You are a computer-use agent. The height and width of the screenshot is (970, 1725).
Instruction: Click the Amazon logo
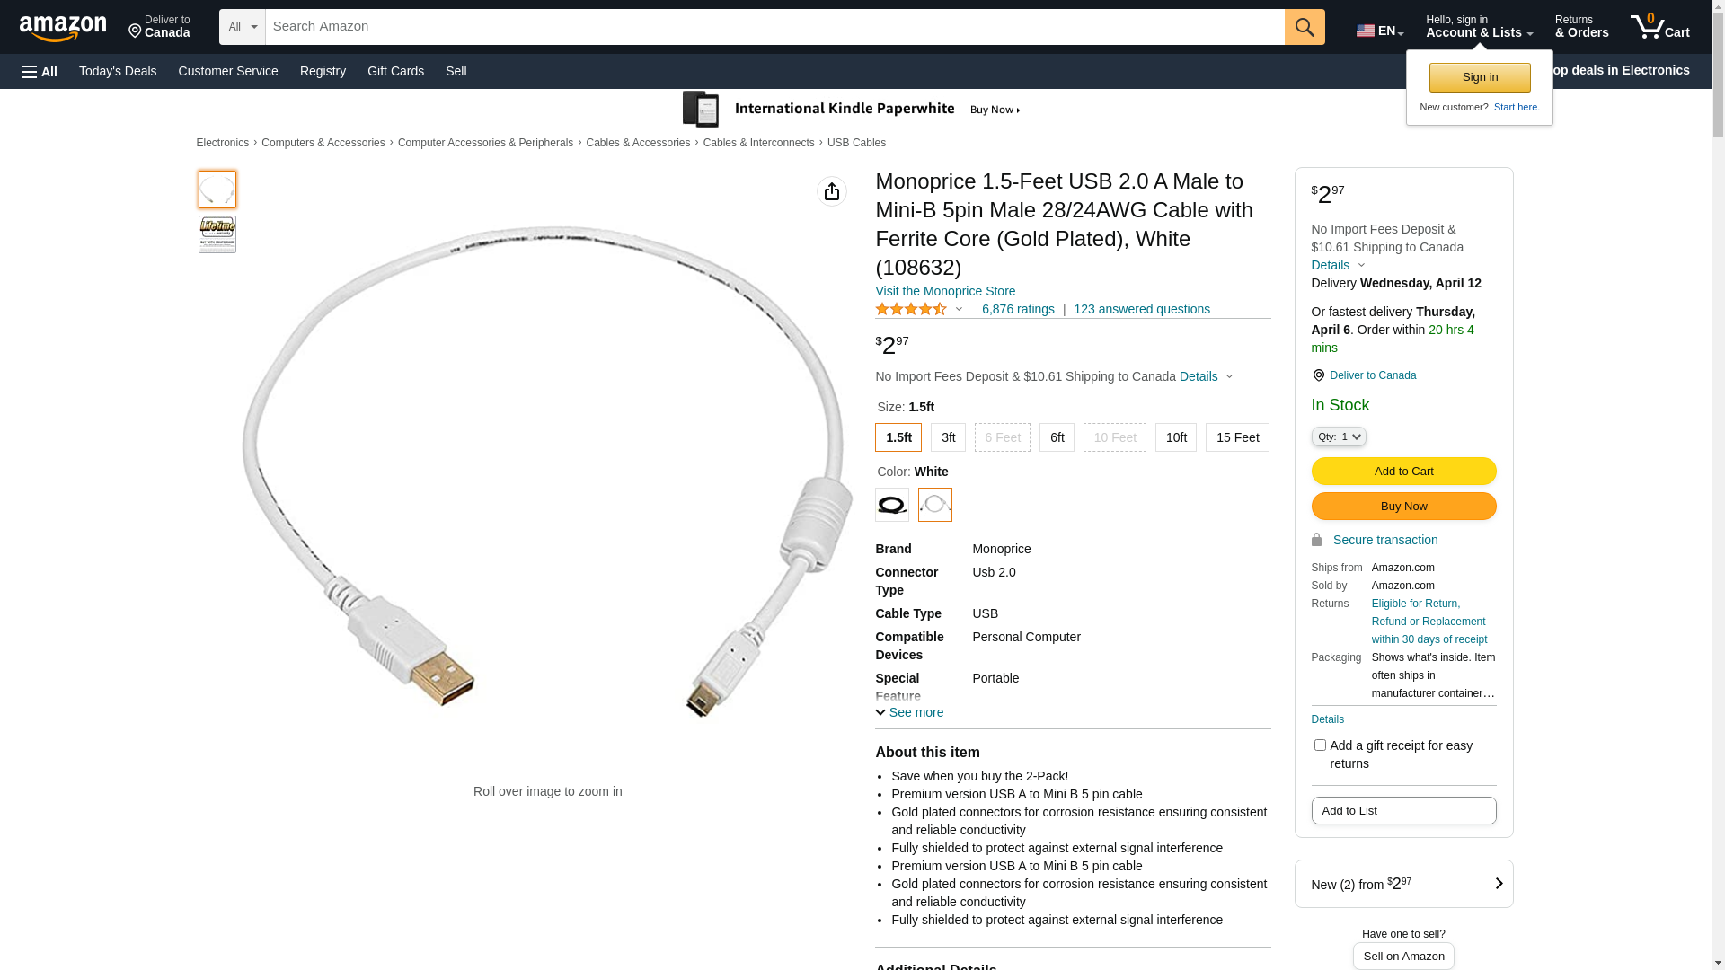63,29
